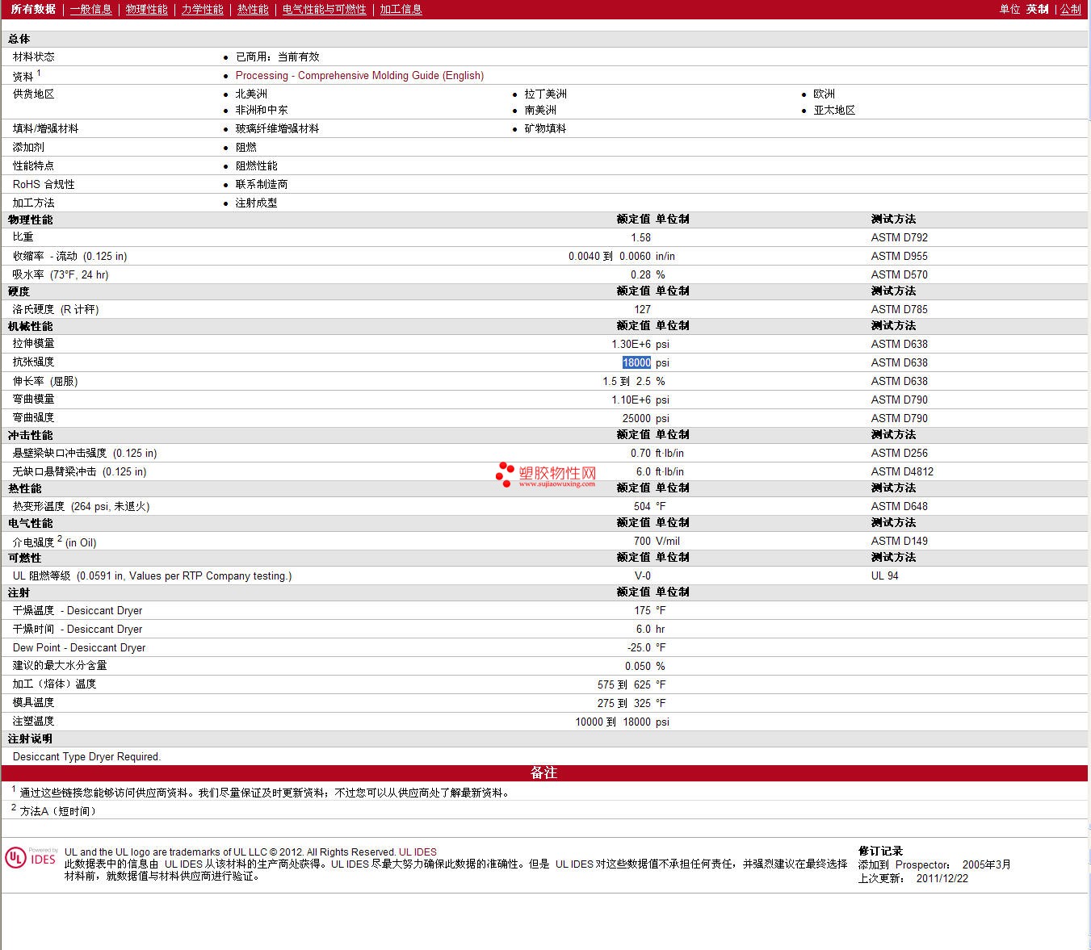Image resolution: width=1091 pixels, height=950 pixels.
Task: Click the 机械性能 section header
Action: point(31,326)
